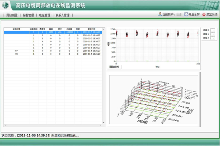This screenshot has width=220, height=146.
Task: Click the 曲线 0 plot legend sample
Action: pos(212,30)
